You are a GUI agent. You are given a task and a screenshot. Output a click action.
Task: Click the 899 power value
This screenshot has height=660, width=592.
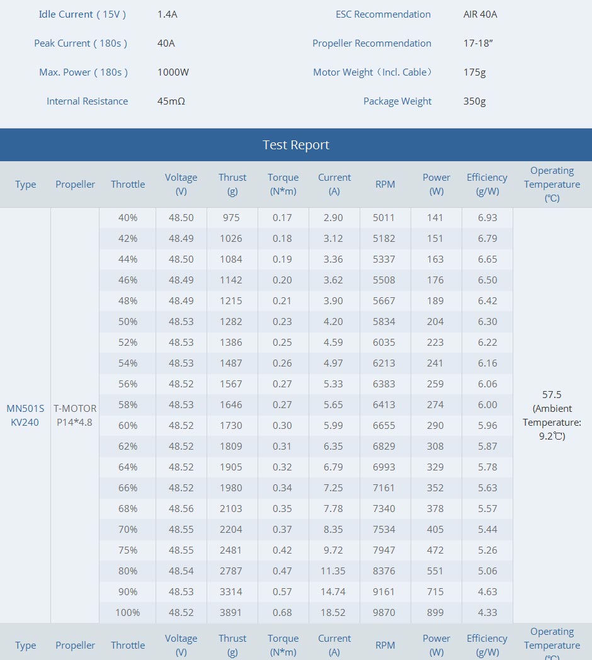click(435, 612)
